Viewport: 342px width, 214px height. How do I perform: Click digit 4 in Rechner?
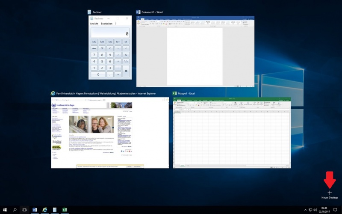[94, 61]
